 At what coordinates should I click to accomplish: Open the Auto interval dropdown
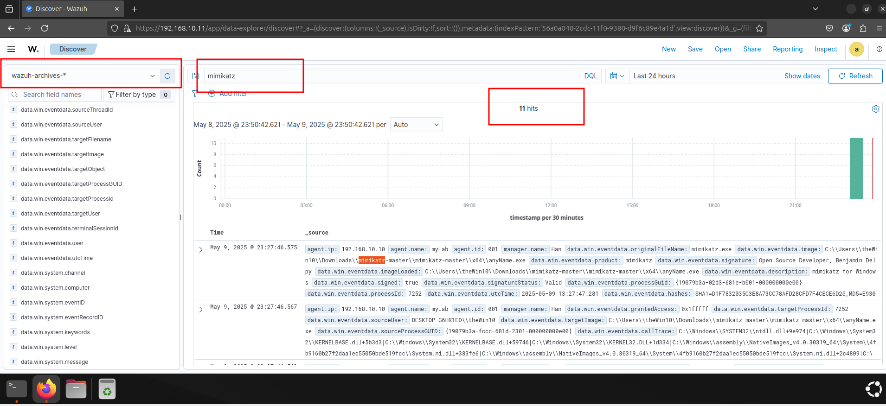click(x=416, y=125)
